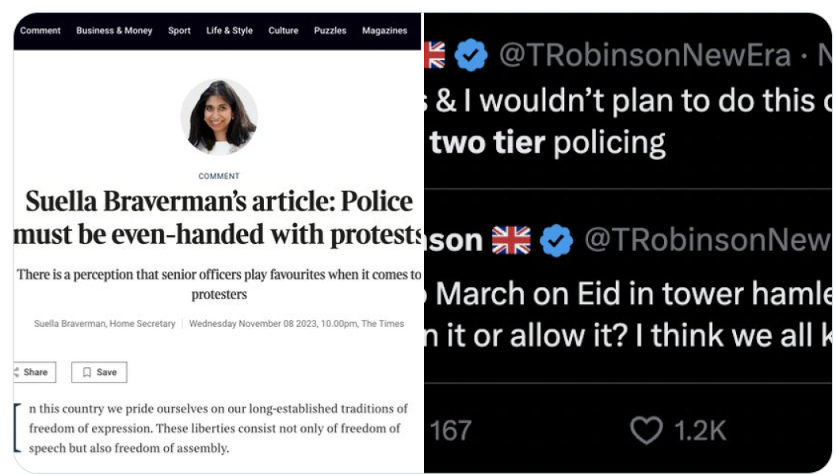Open the @TRobinsonNewEra handle in the top tweet
Image resolution: width=836 pixels, height=475 pixels.
[644, 55]
